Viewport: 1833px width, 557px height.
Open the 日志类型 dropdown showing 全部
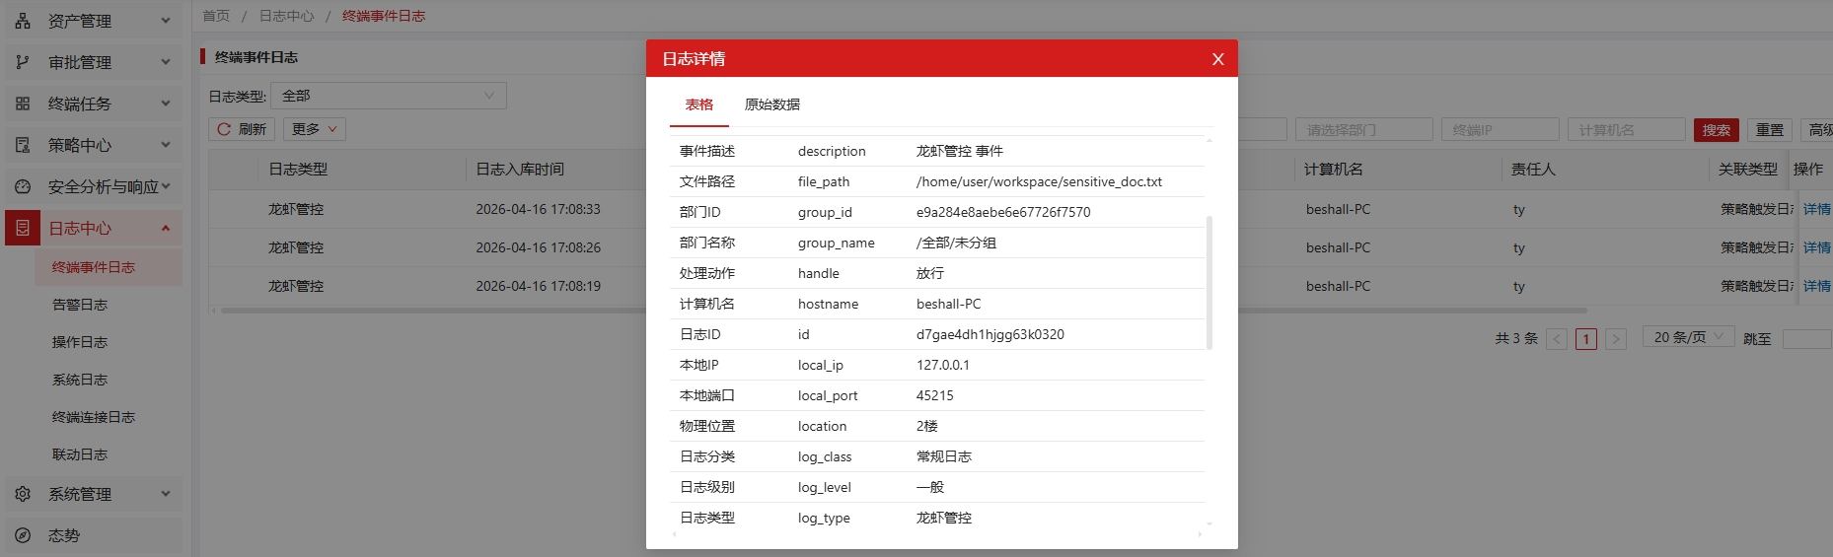point(389,96)
